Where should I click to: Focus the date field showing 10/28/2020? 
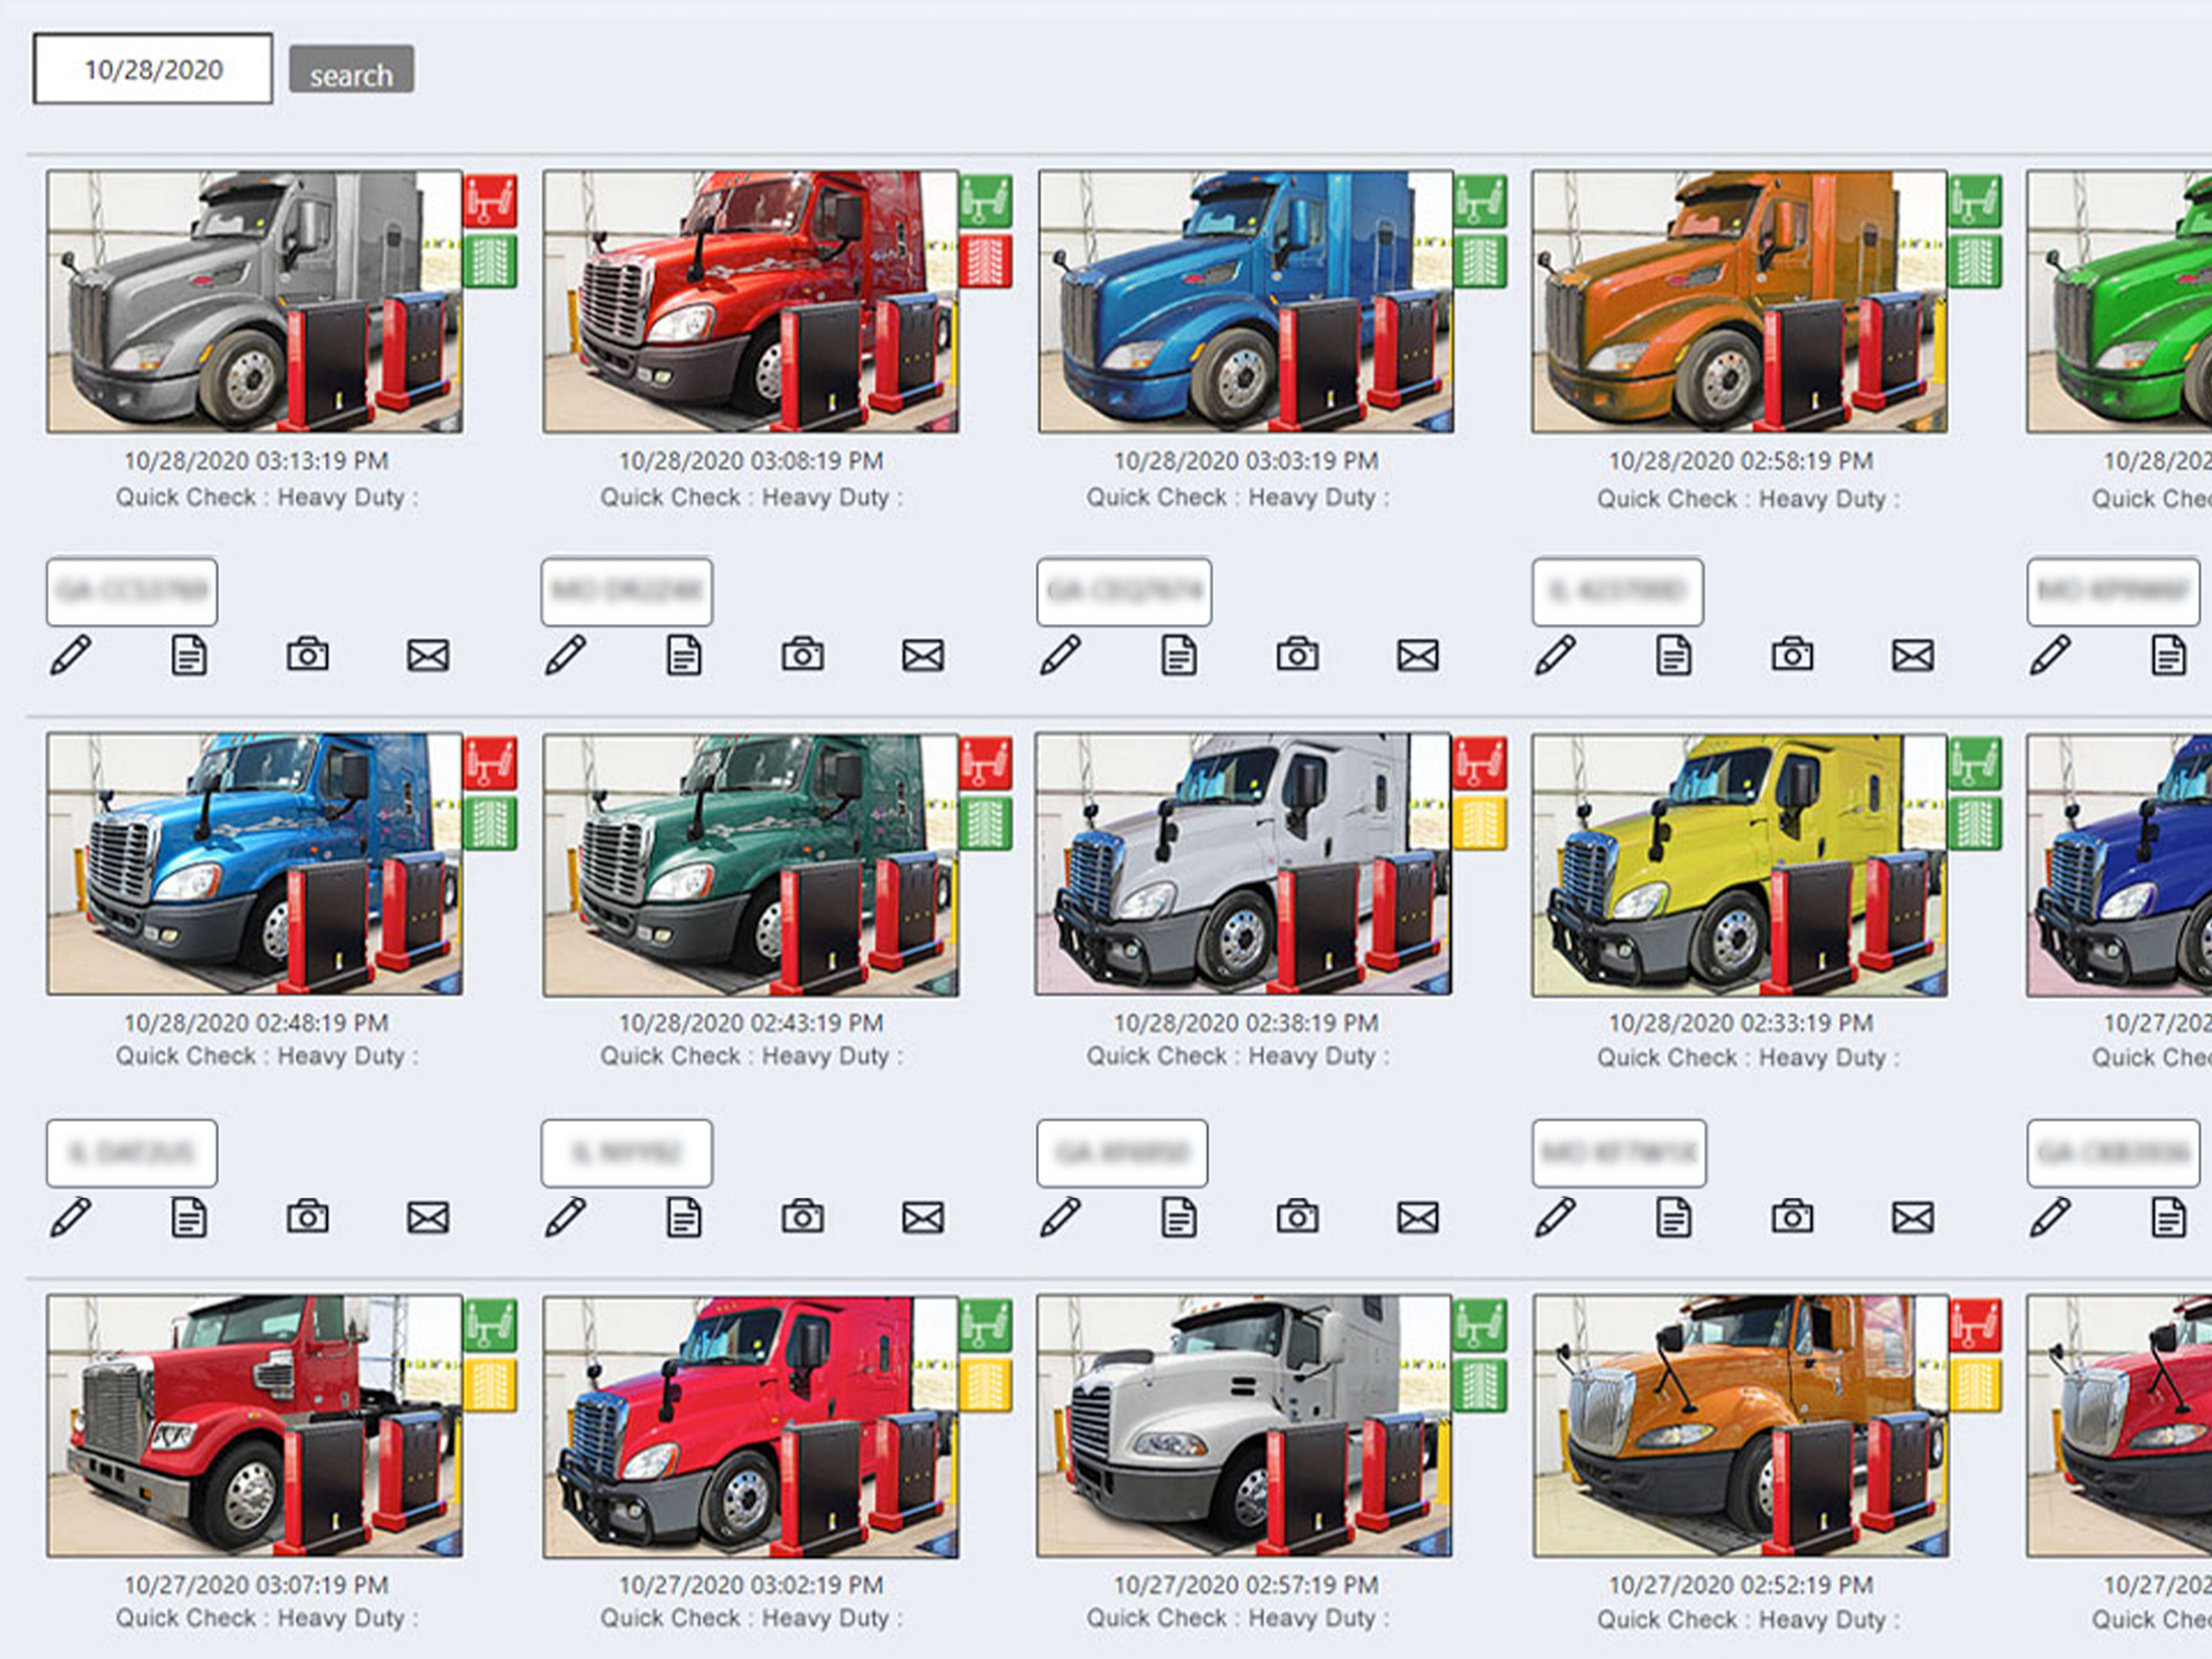click(x=153, y=69)
